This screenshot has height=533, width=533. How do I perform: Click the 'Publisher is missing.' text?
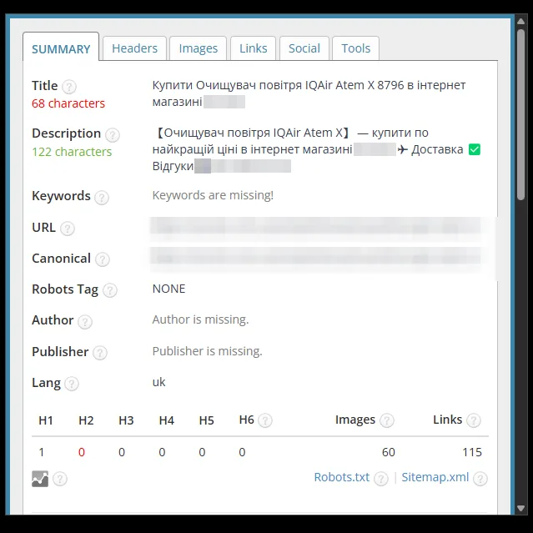pos(208,351)
